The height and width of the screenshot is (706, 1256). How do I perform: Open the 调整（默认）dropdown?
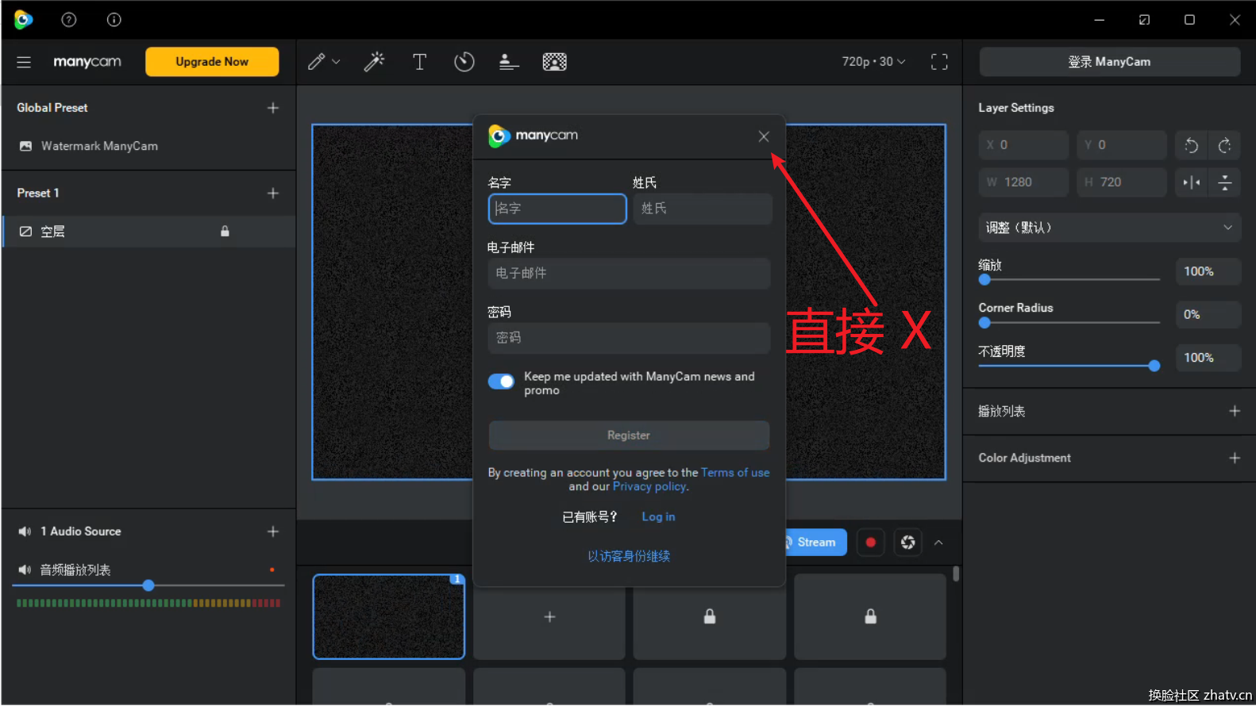(x=1109, y=228)
